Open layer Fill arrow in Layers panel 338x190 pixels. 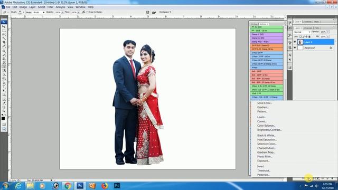tap(328, 36)
